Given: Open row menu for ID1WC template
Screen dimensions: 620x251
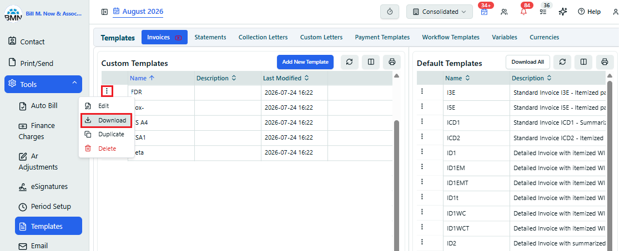Looking at the screenshot, I should coord(422,212).
